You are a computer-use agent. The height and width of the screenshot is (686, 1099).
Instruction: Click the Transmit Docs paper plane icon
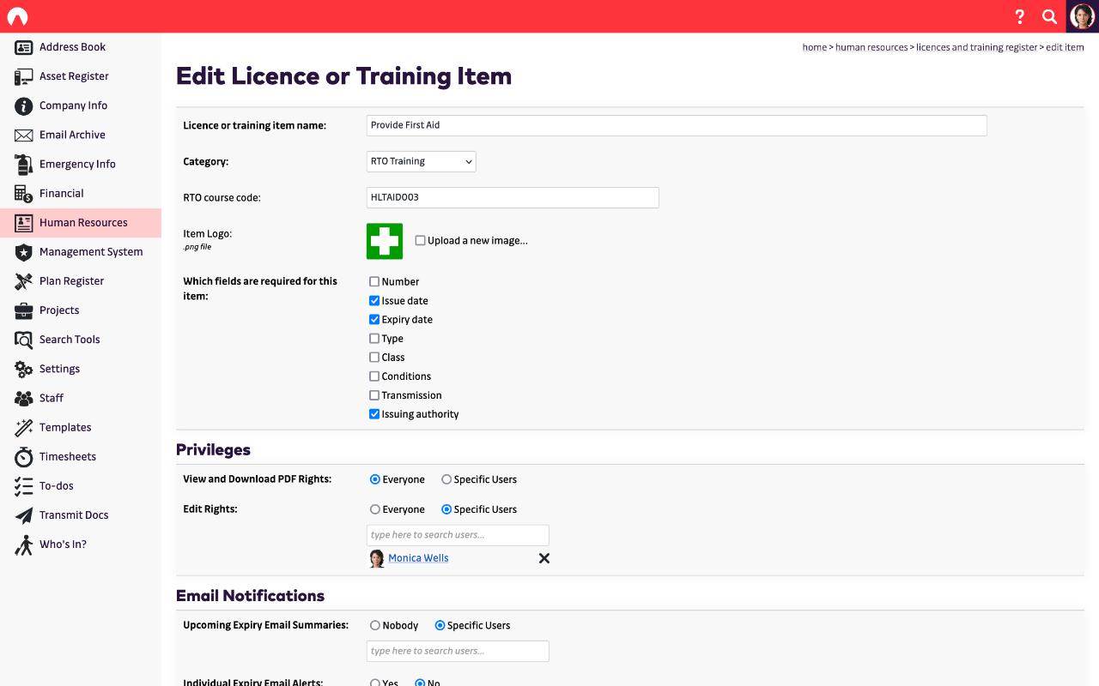tap(24, 514)
